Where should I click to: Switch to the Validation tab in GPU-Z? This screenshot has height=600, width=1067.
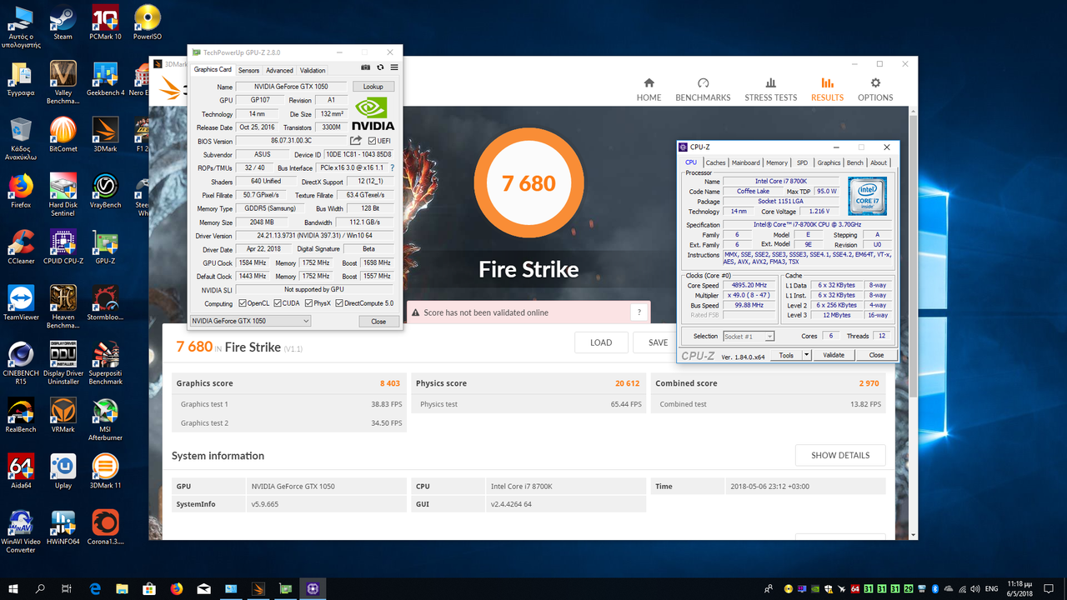click(313, 70)
